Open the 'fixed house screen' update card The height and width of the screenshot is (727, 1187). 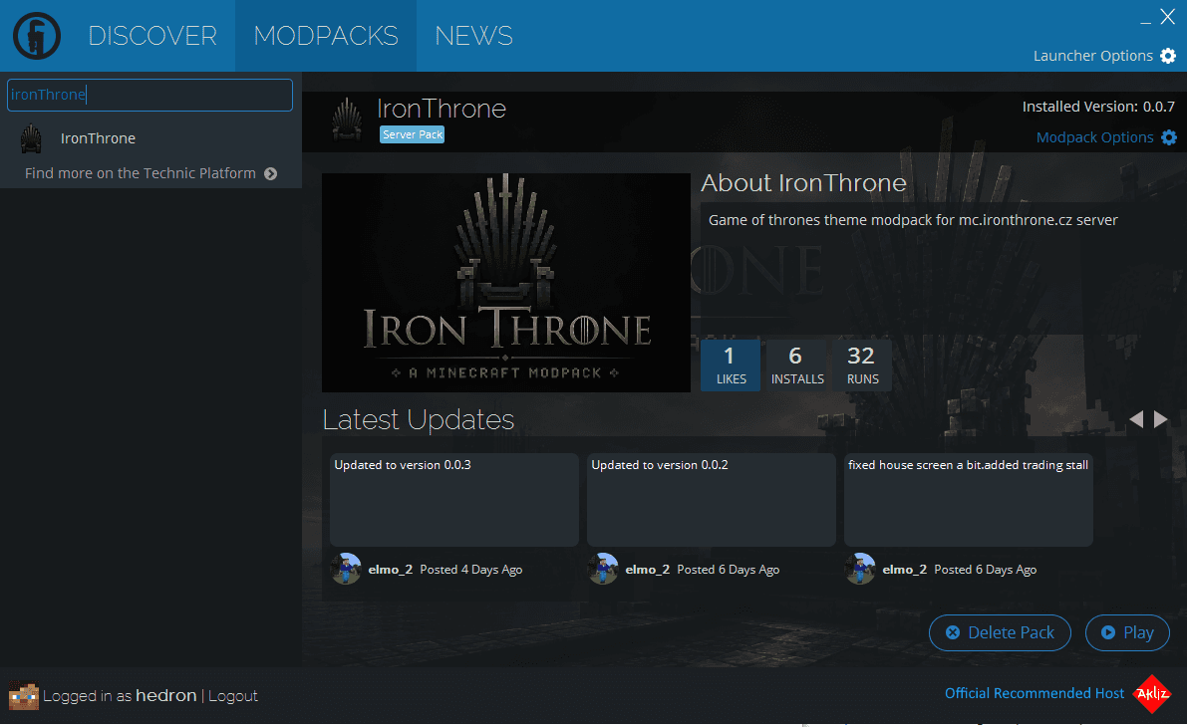pos(968,499)
